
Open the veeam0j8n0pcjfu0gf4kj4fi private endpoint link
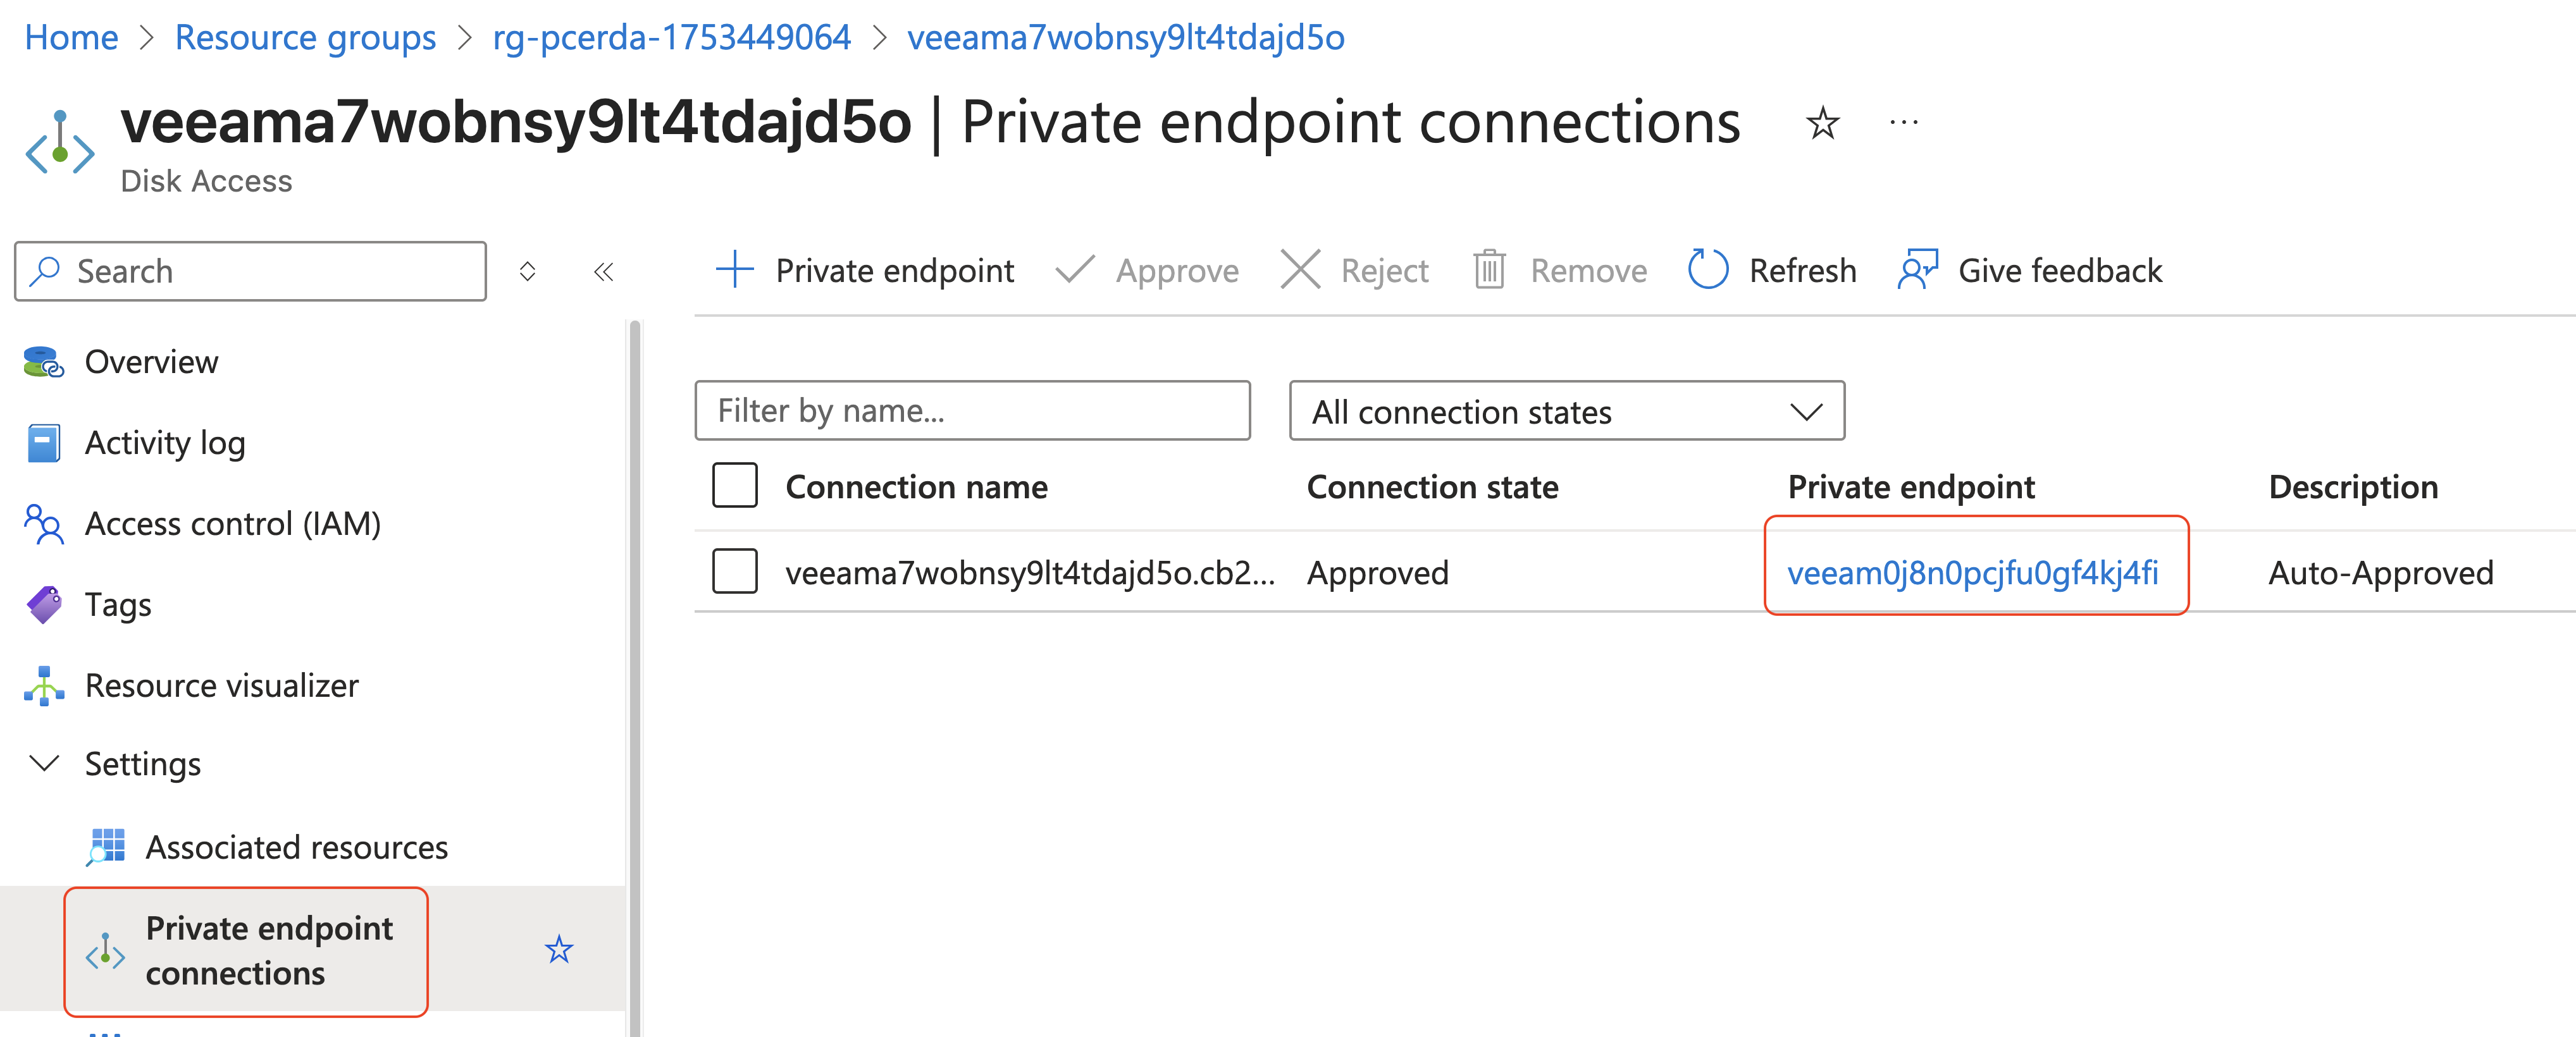coord(1972,573)
